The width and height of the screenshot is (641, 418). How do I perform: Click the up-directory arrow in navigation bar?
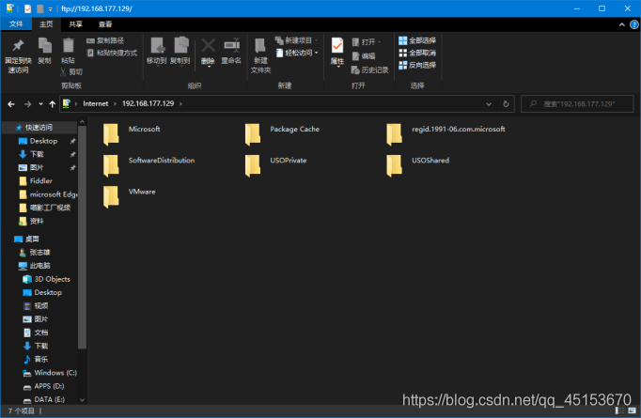[x=50, y=103]
